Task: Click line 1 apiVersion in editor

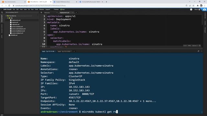Action: pyautogui.click(x=61, y=16)
